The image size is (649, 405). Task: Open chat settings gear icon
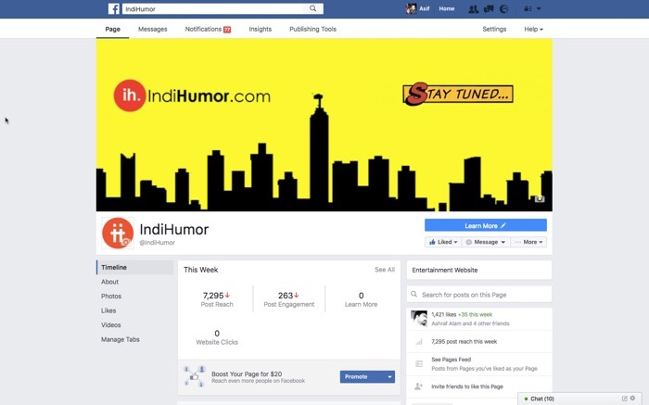(x=632, y=398)
